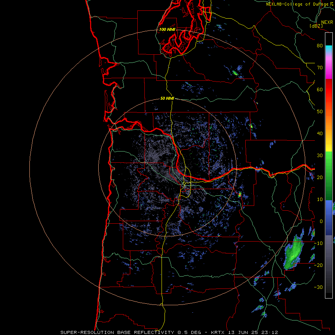Select the -30 value on dBZ scale
The height and width of the screenshot is (335, 335).
tap(318, 287)
